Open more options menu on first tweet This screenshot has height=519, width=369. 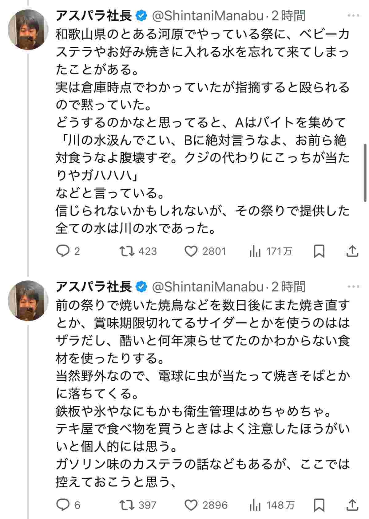[353, 15]
